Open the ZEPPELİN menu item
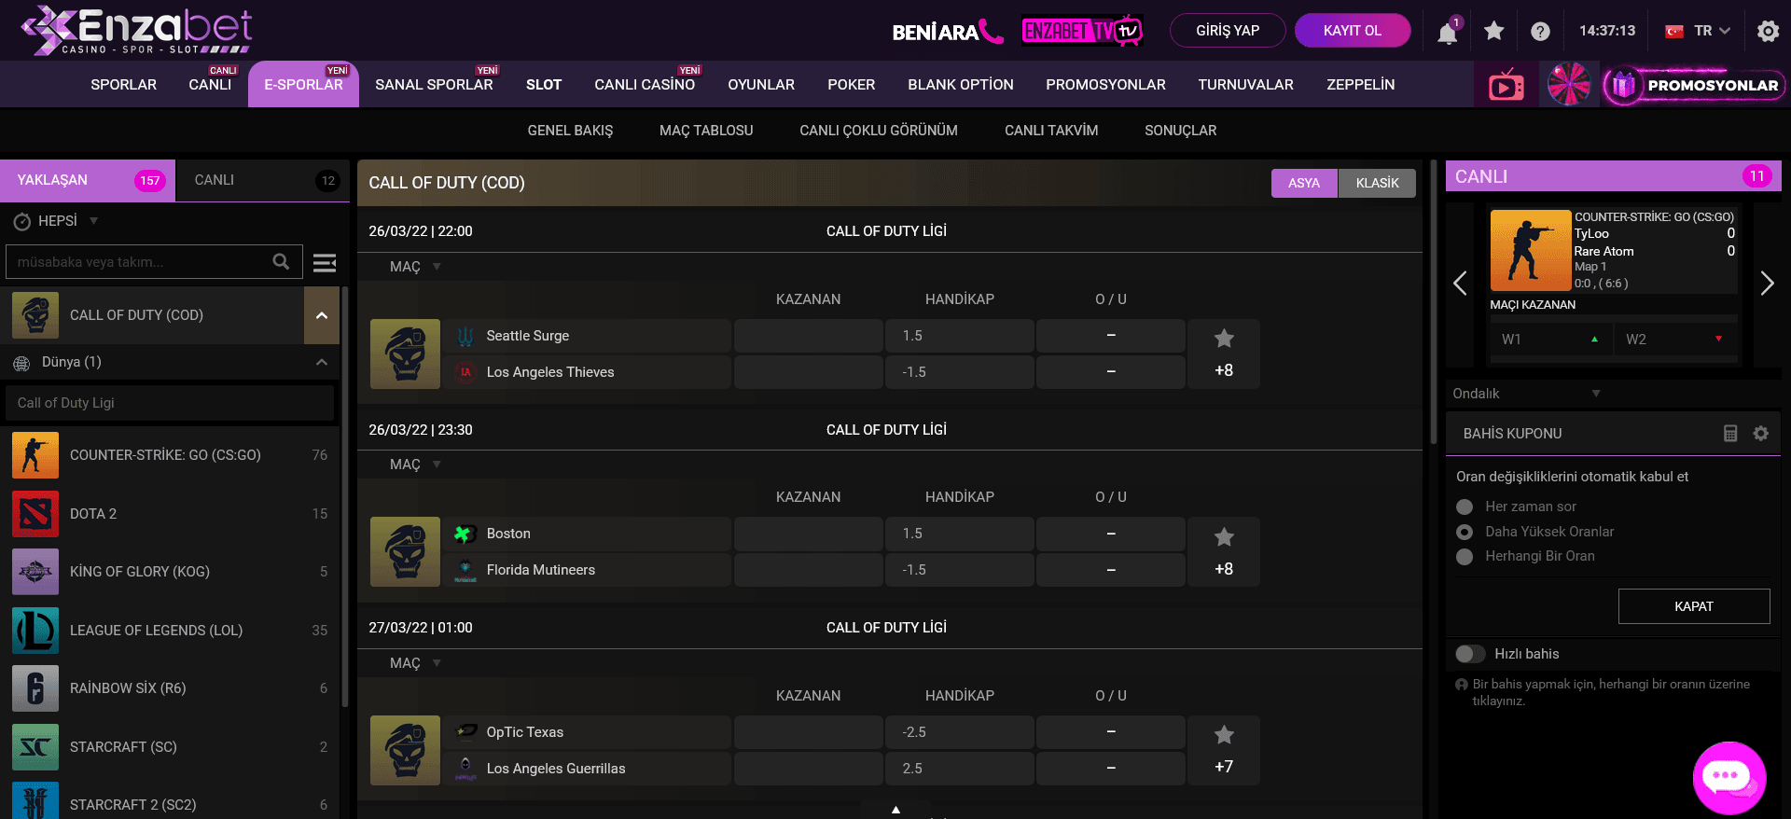 pyautogui.click(x=1360, y=85)
